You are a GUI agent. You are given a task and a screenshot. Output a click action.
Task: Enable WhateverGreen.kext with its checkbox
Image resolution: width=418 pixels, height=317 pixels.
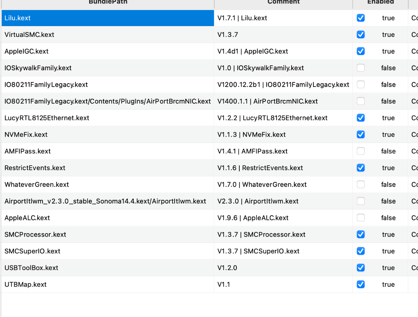pyautogui.click(x=361, y=184)
